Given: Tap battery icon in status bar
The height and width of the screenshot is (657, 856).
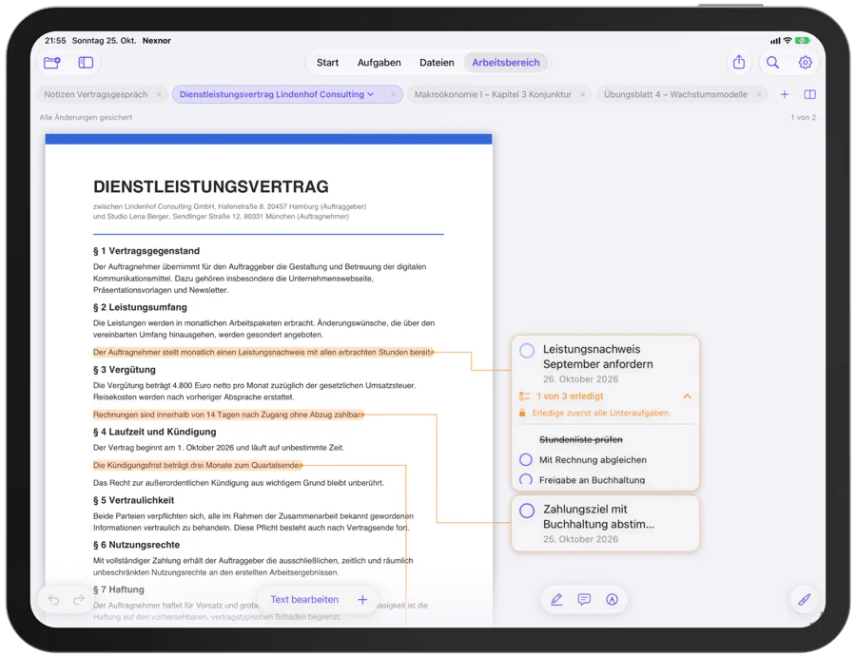Looking at the screenshot, I should pyautogui.click(x=803, y=40).
